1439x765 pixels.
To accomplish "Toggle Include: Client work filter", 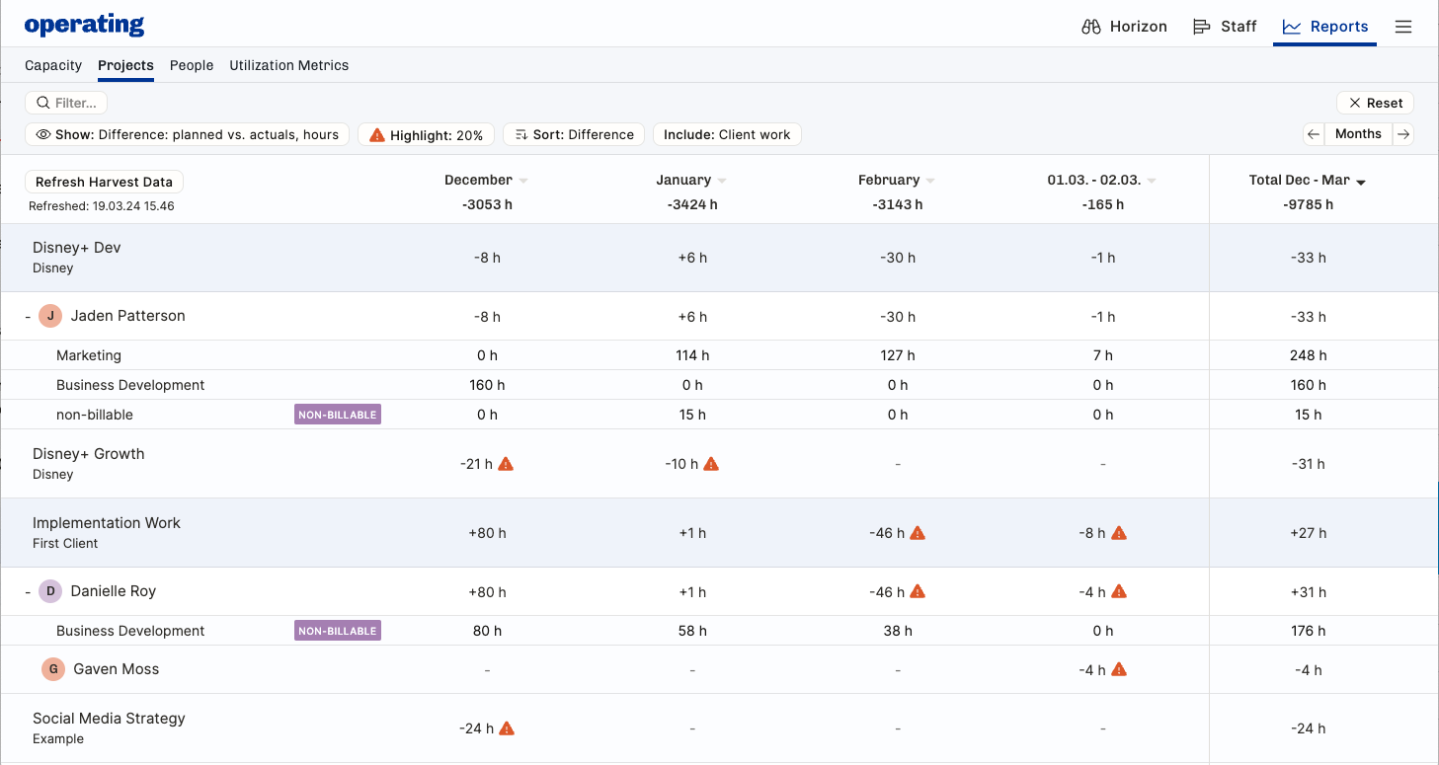I will [x=726, y=135].
